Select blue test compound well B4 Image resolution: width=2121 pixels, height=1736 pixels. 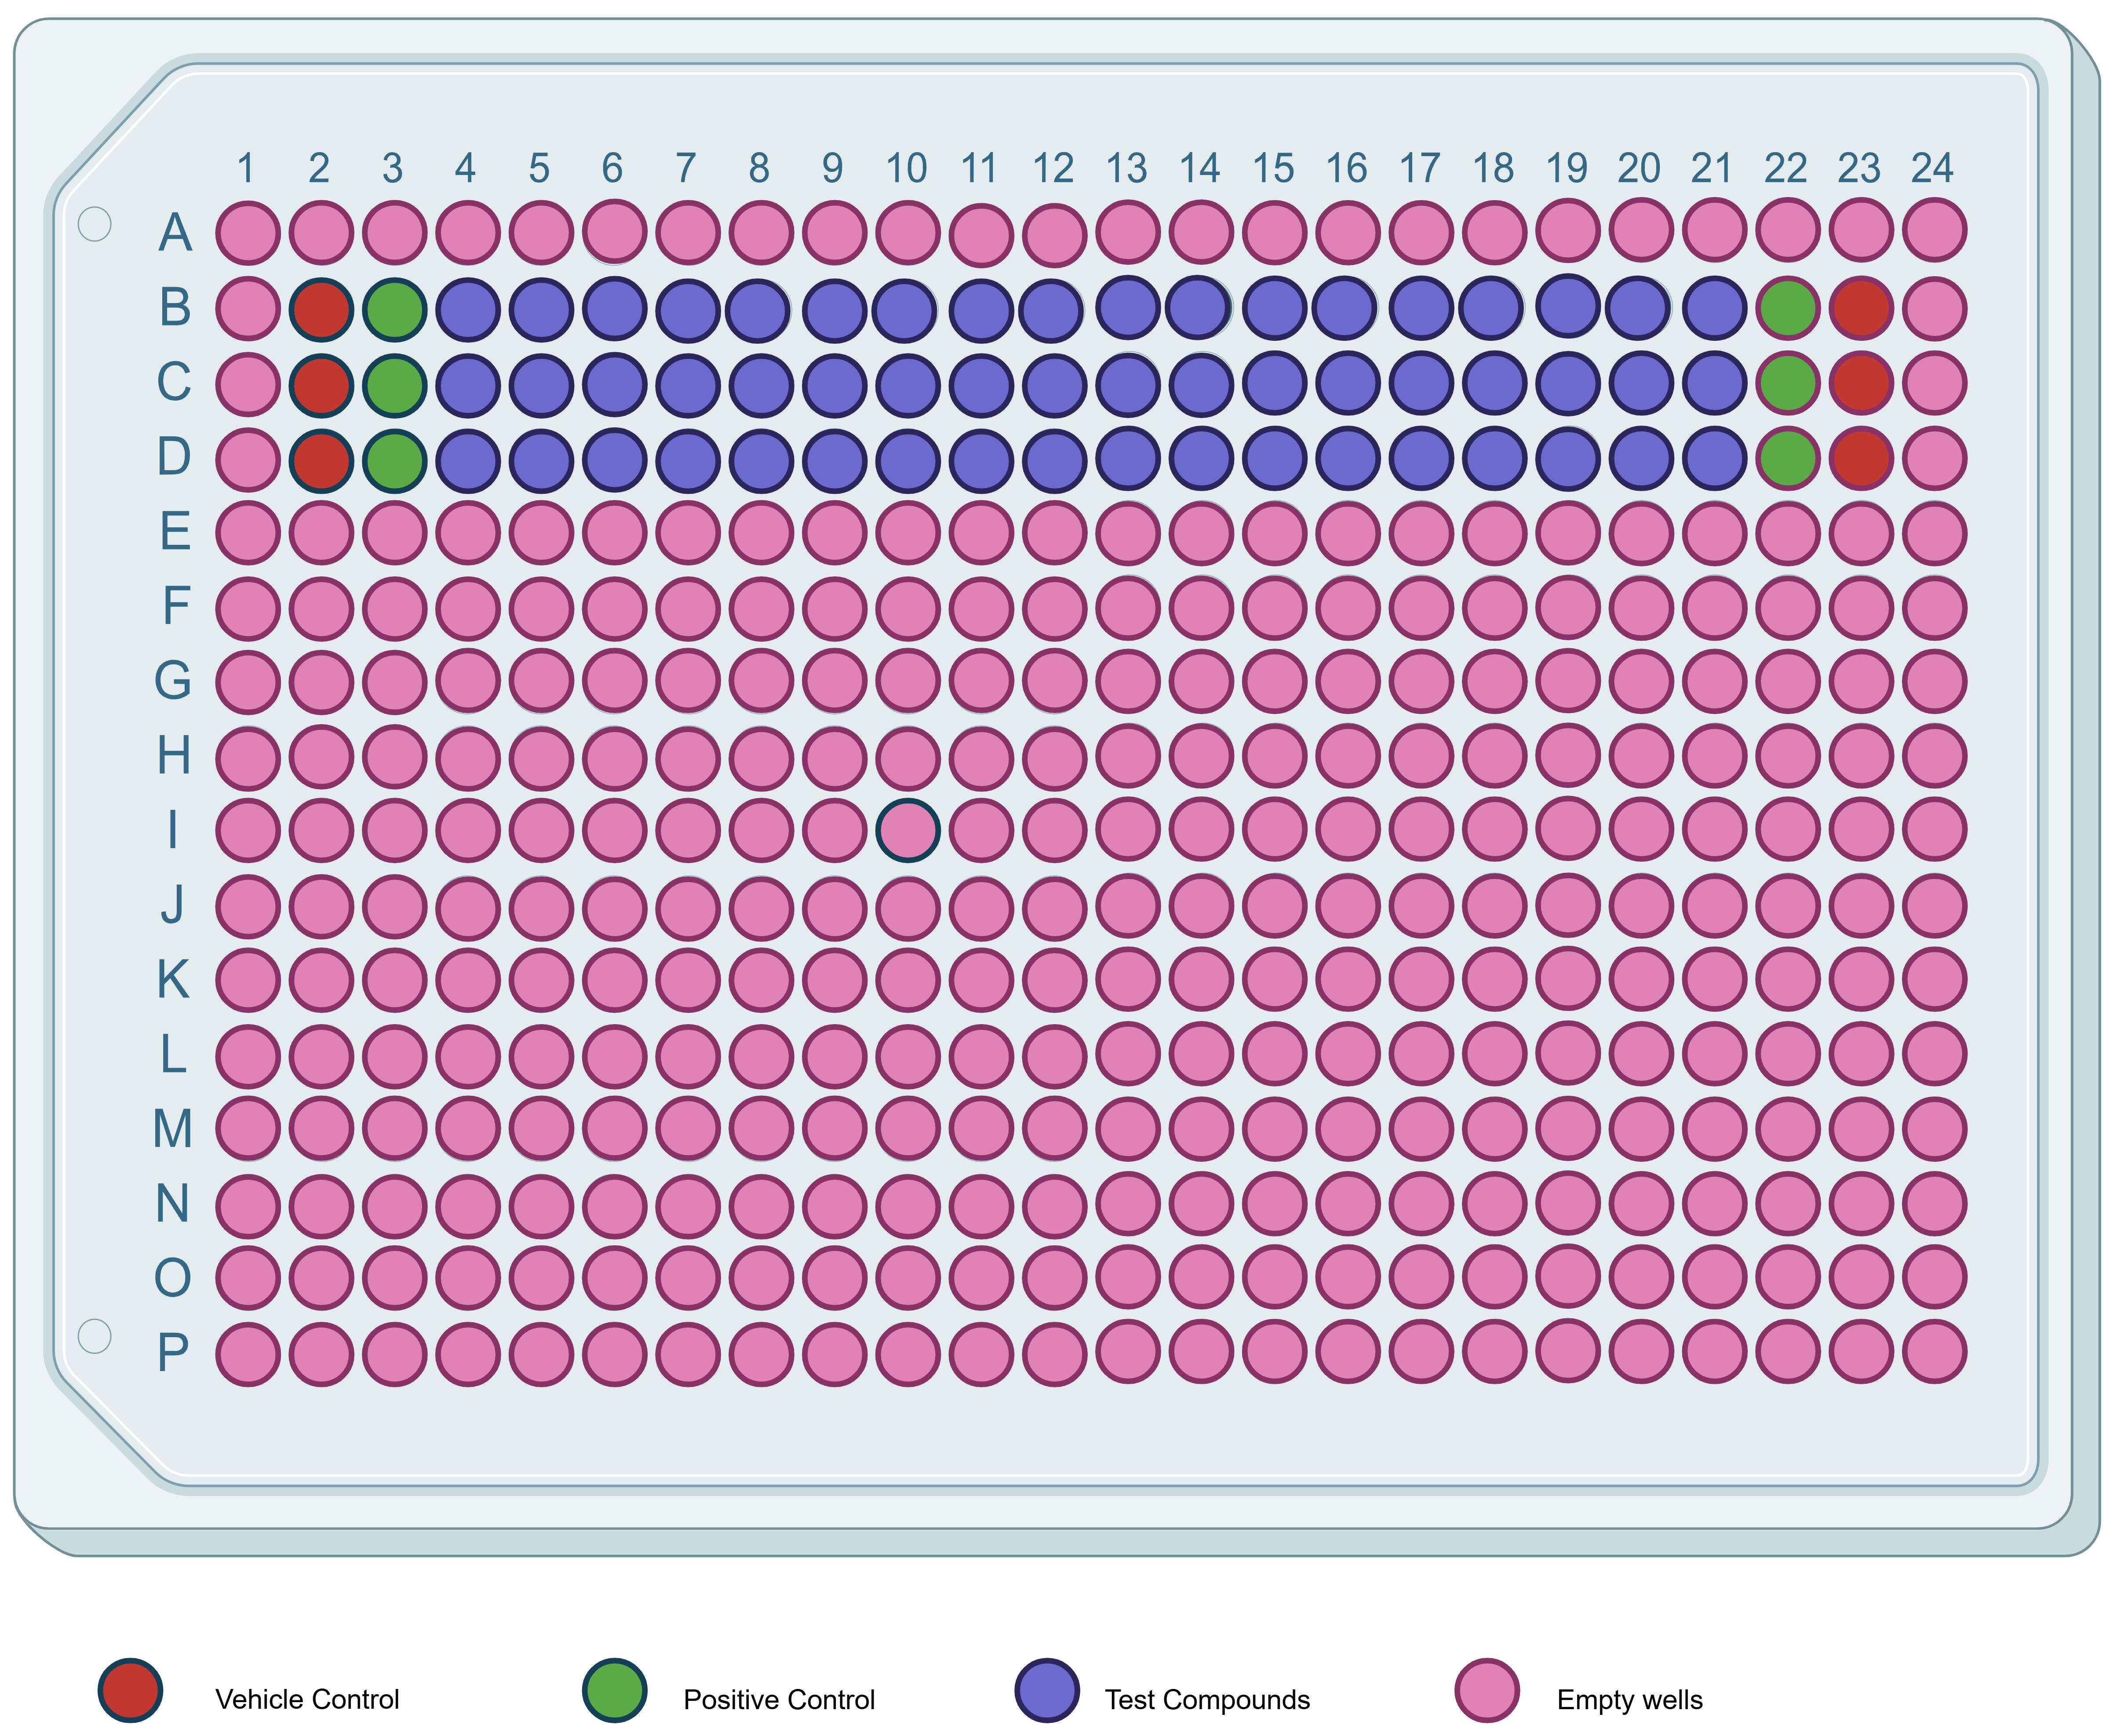pos(467,309)
